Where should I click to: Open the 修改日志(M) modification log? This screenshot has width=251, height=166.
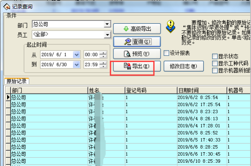pyautogui.click(x=184, y=66)
